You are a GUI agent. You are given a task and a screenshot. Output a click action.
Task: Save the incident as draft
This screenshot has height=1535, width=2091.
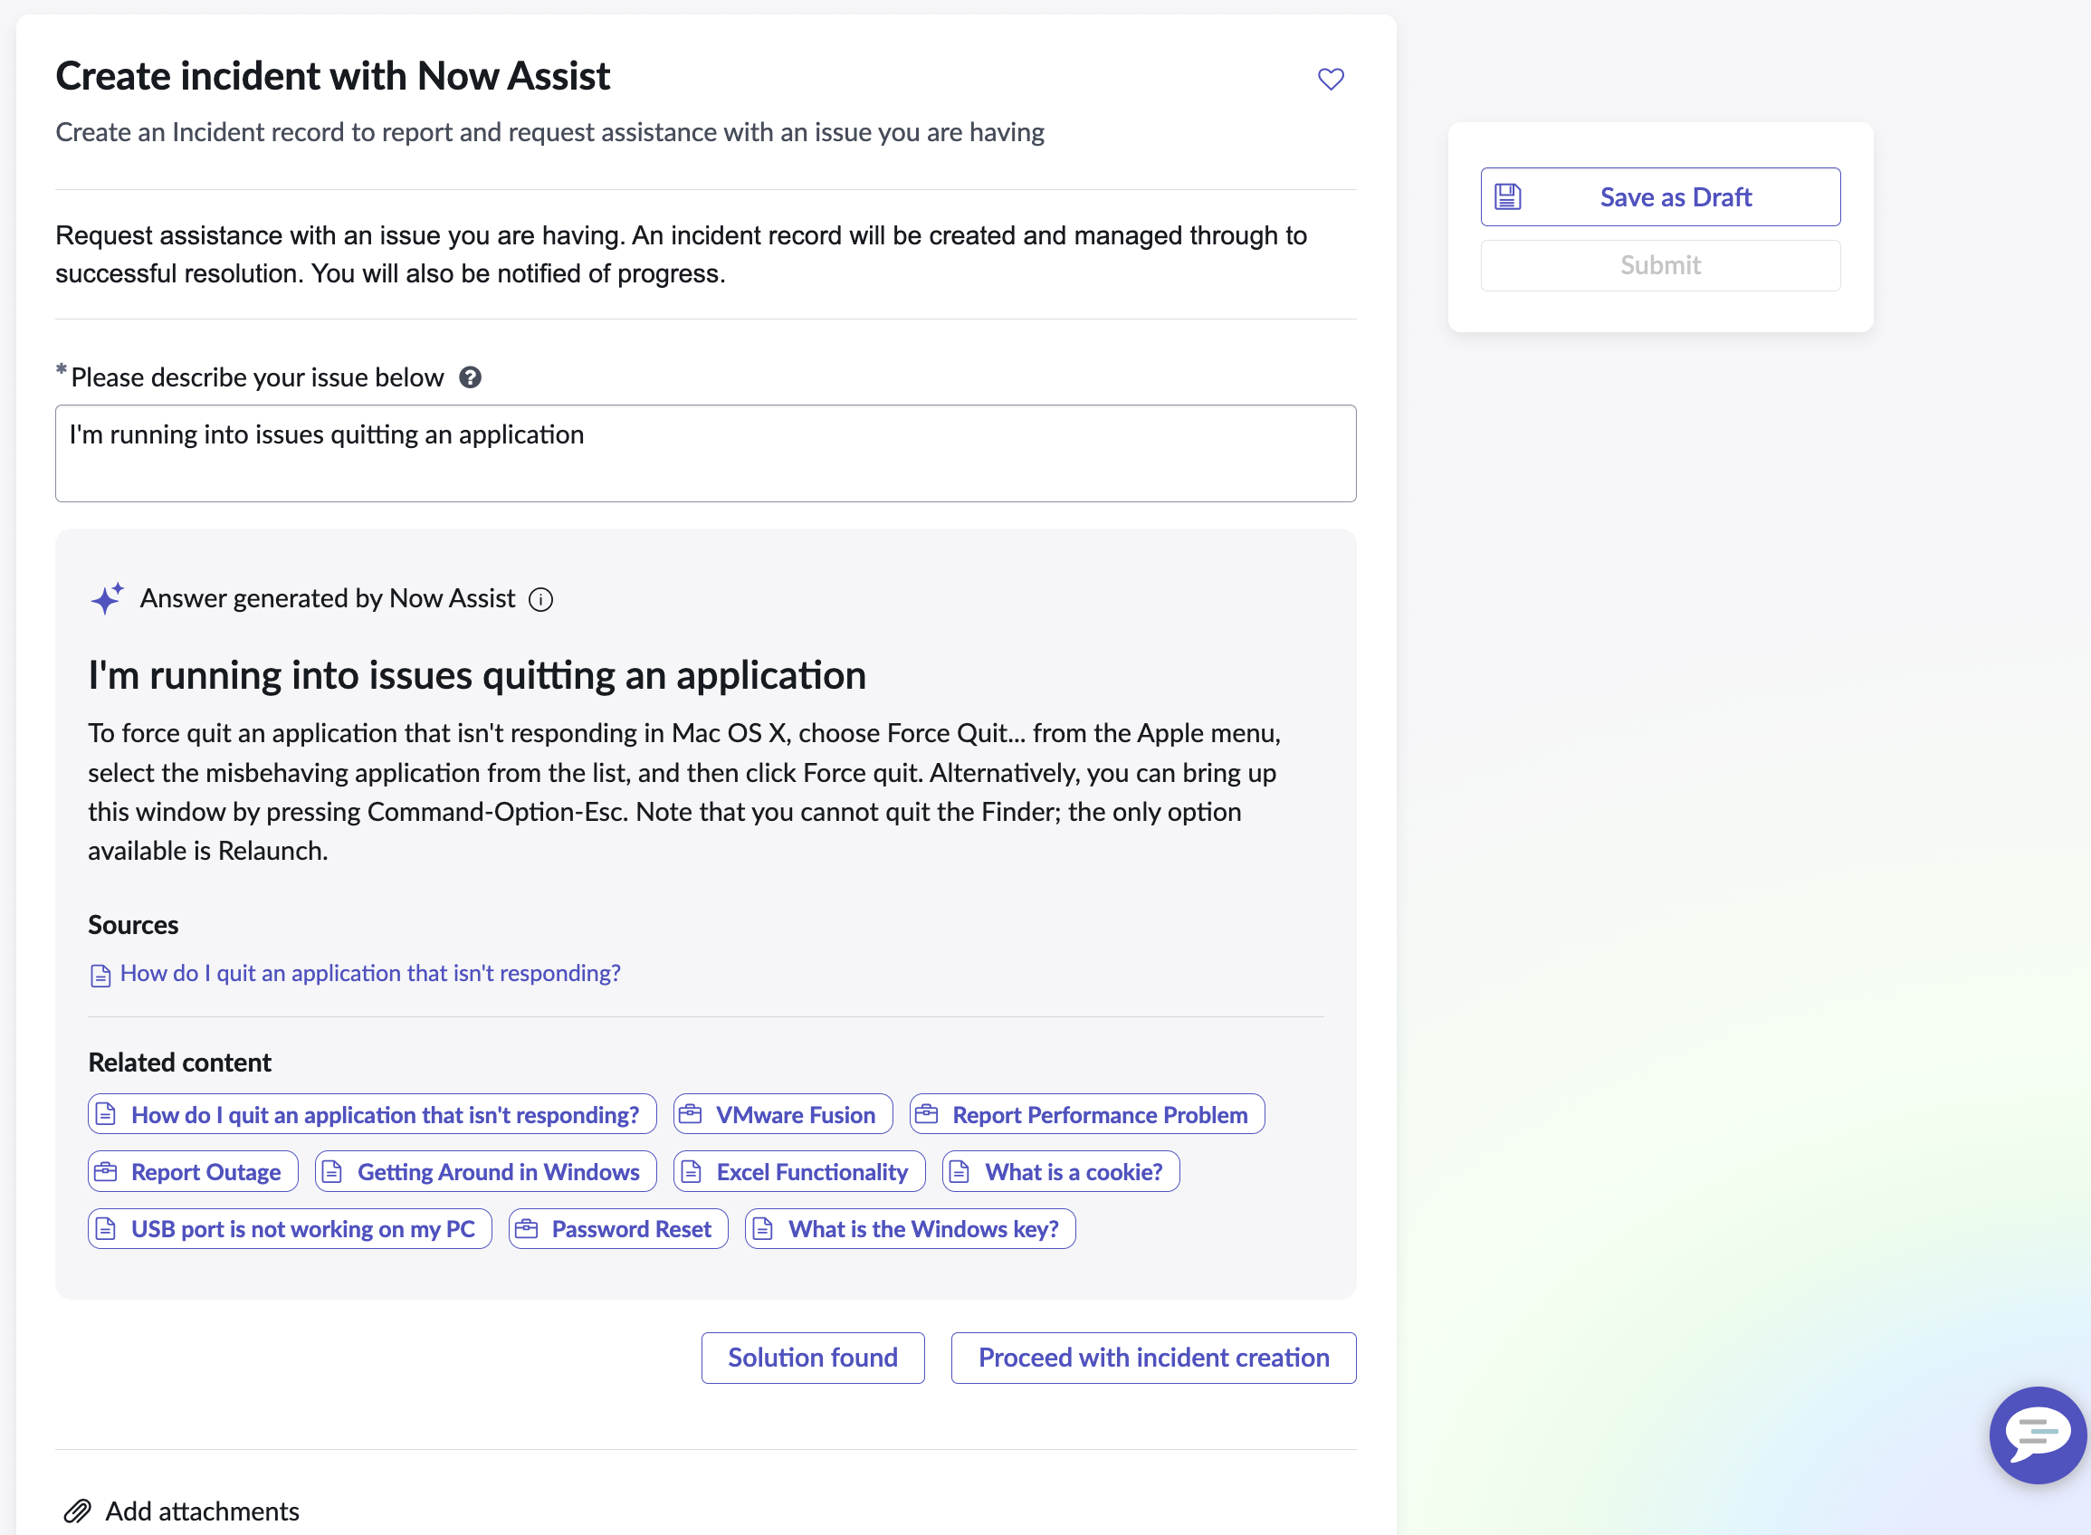[1660, 197]
